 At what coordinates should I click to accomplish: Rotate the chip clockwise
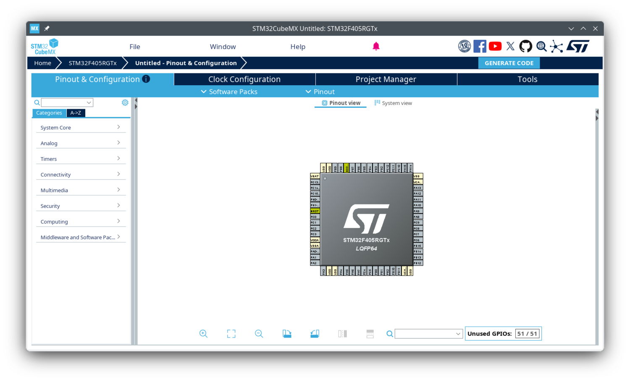click(287, 333)
